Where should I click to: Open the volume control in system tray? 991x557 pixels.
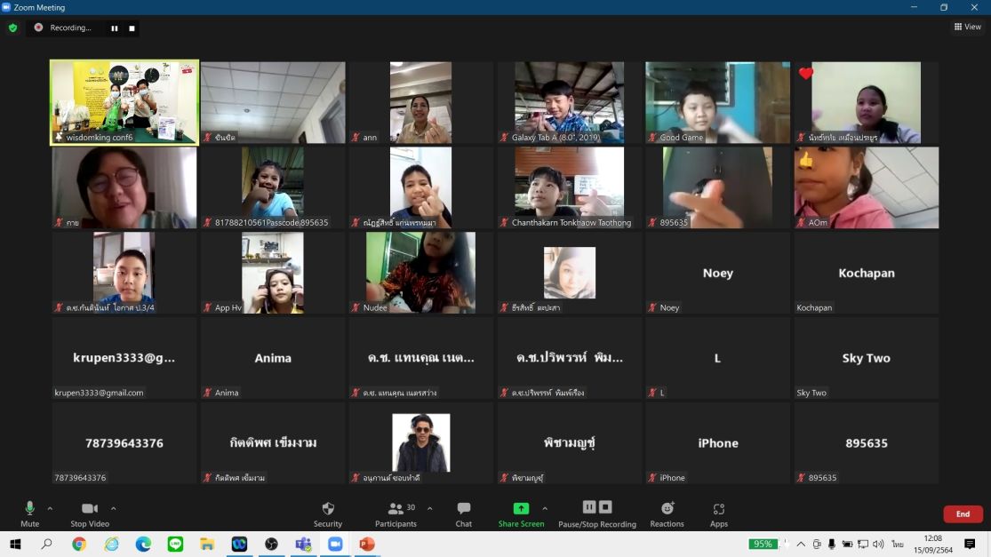[878, 544]
